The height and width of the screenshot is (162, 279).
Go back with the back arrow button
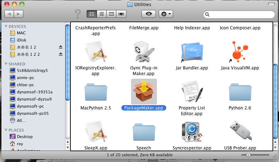click(x=9, y=14)
